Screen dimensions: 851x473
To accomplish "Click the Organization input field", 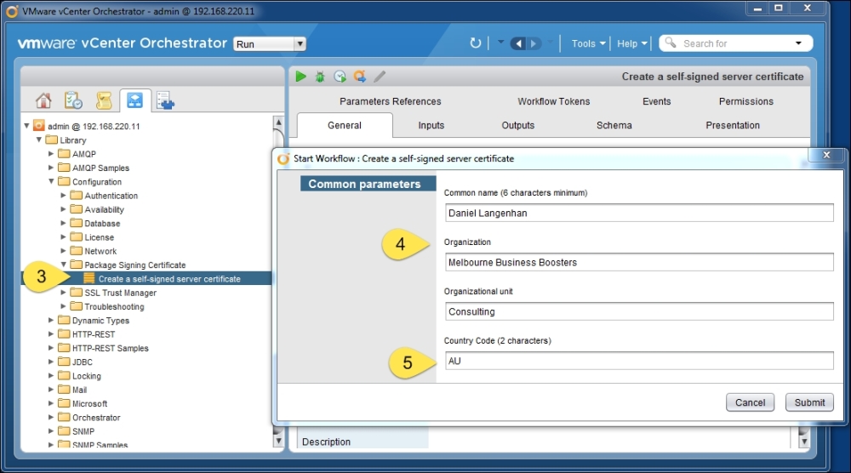I will click(639, 262).
